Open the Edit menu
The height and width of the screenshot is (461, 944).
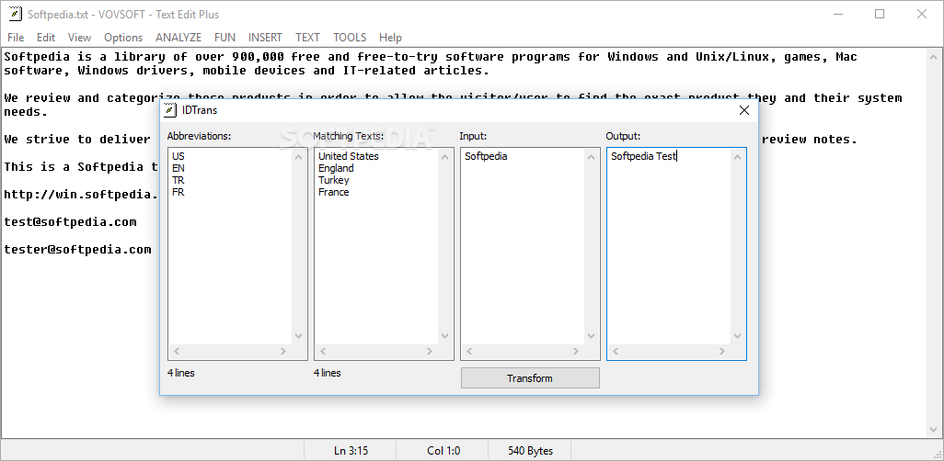pos(46,38)
